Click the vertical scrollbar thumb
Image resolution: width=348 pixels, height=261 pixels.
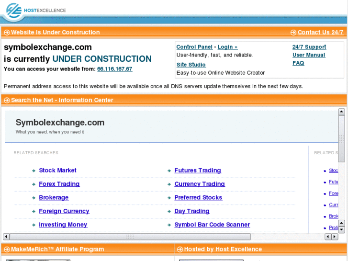342,138
